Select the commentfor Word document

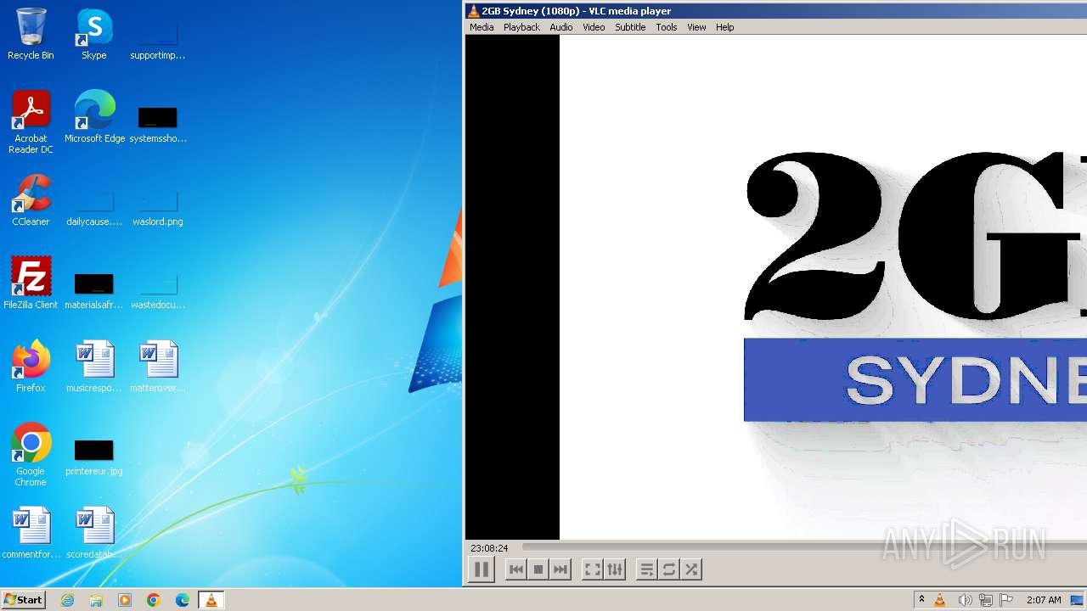[x=31, y=533]
